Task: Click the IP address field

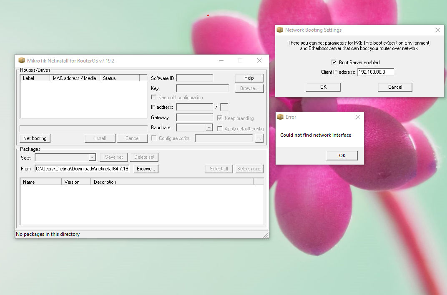Action: point(195,107)
